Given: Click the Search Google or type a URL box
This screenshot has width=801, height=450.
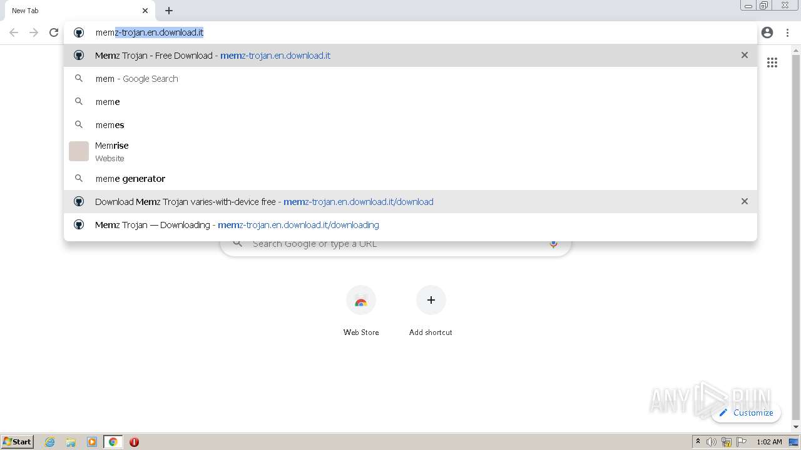Looking at the screenshot, I should coord(395,244).
